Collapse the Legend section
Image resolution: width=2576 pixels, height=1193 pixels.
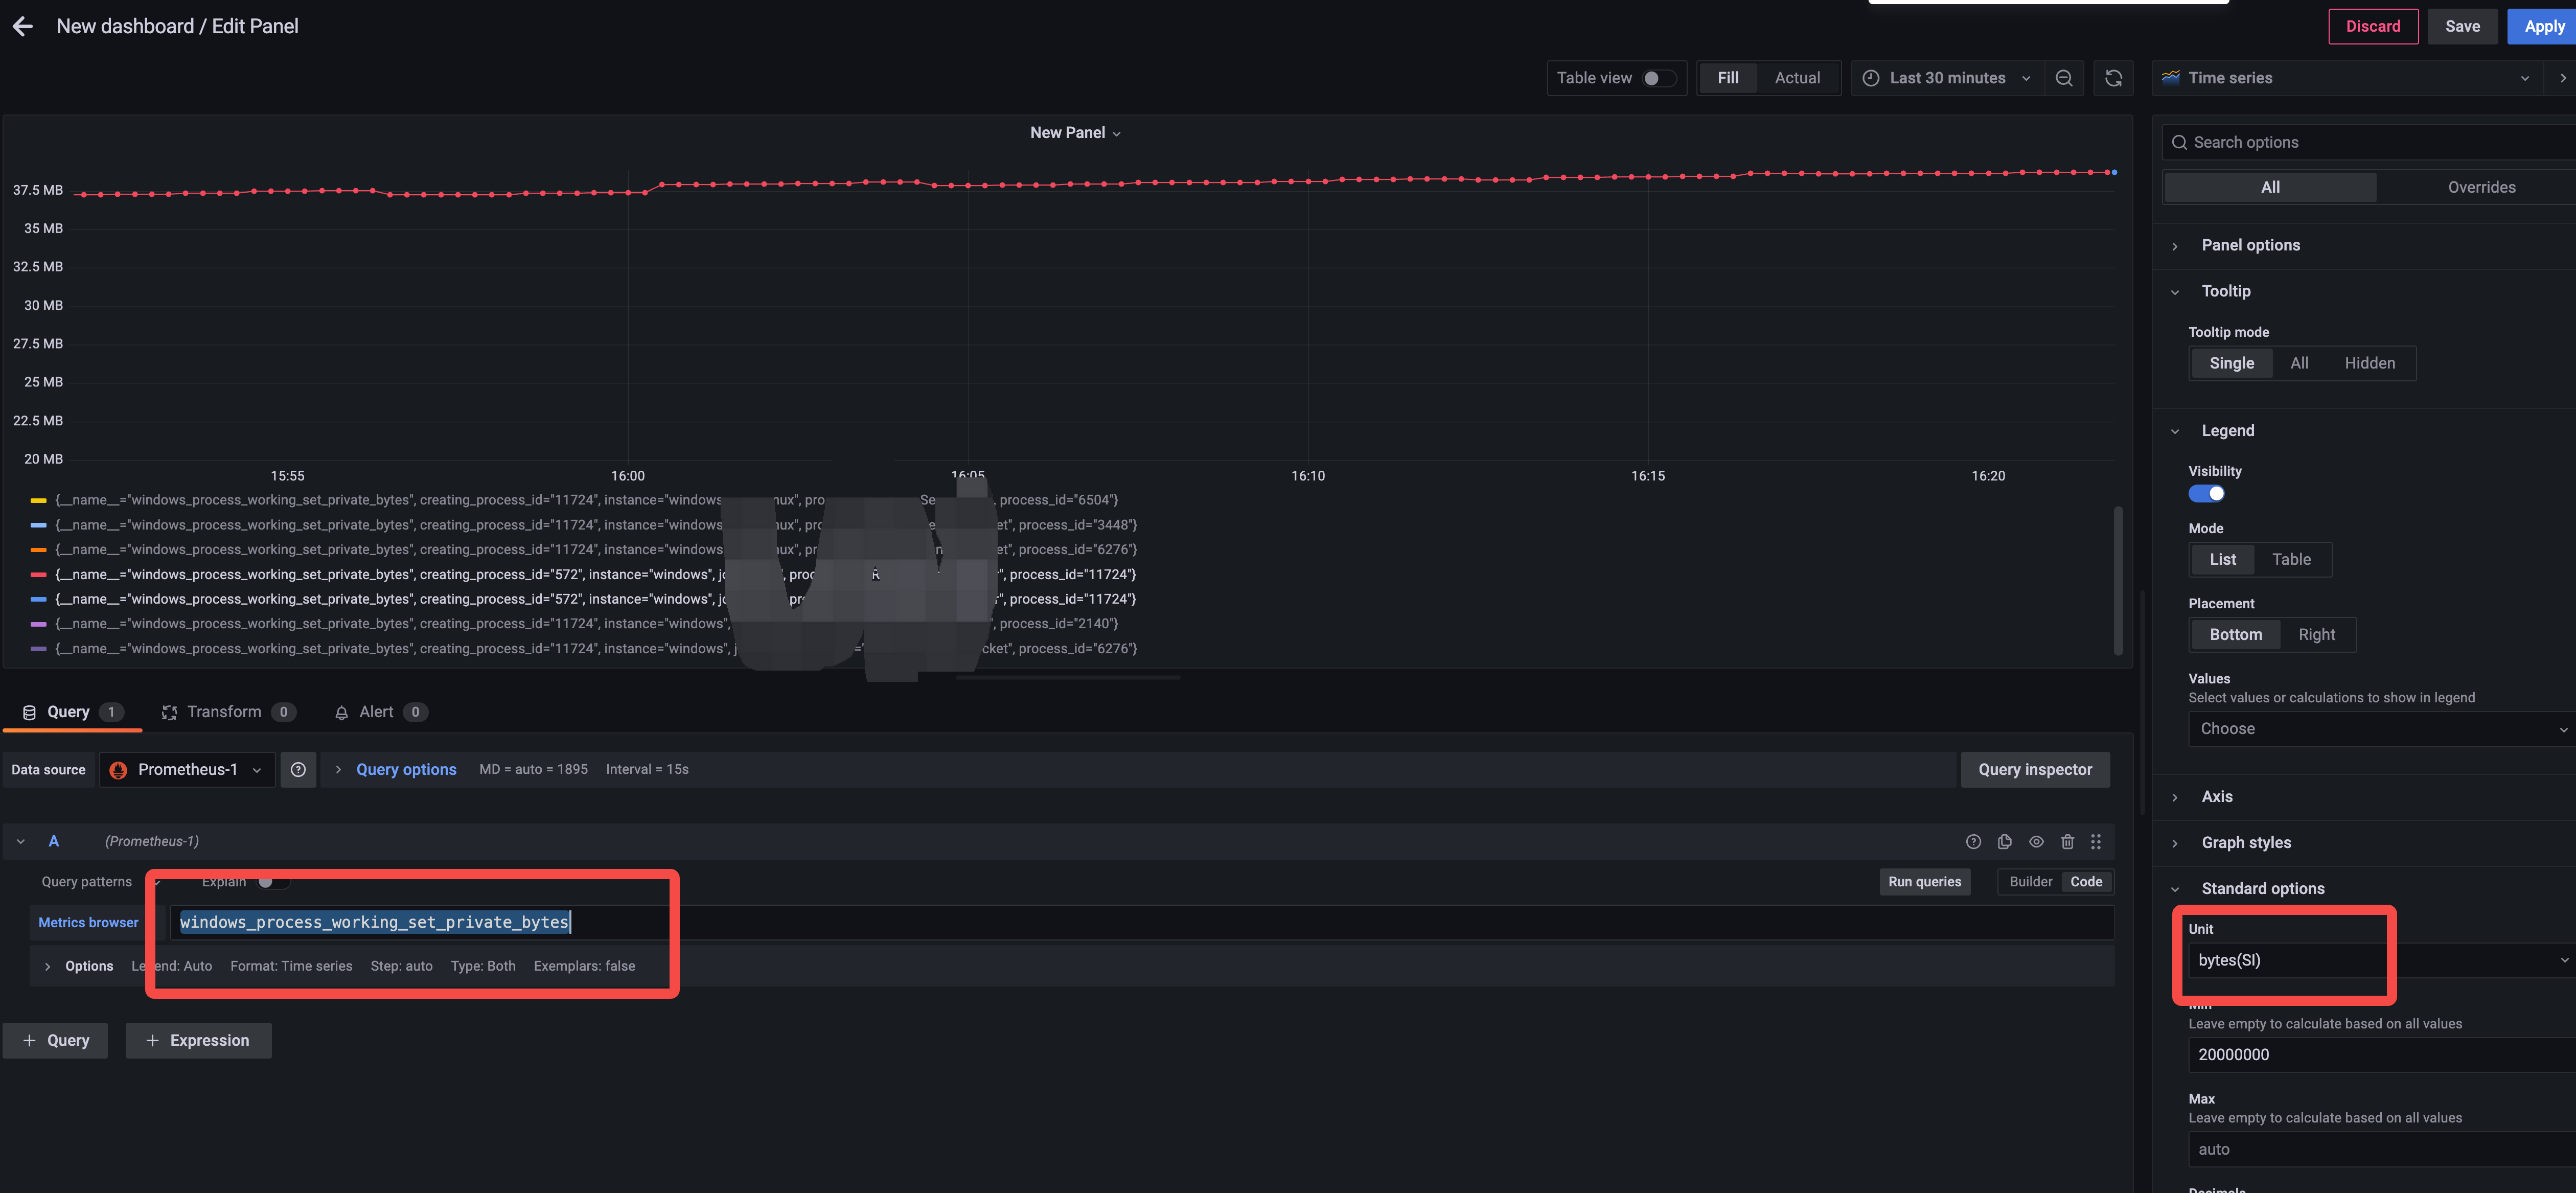2227,431
